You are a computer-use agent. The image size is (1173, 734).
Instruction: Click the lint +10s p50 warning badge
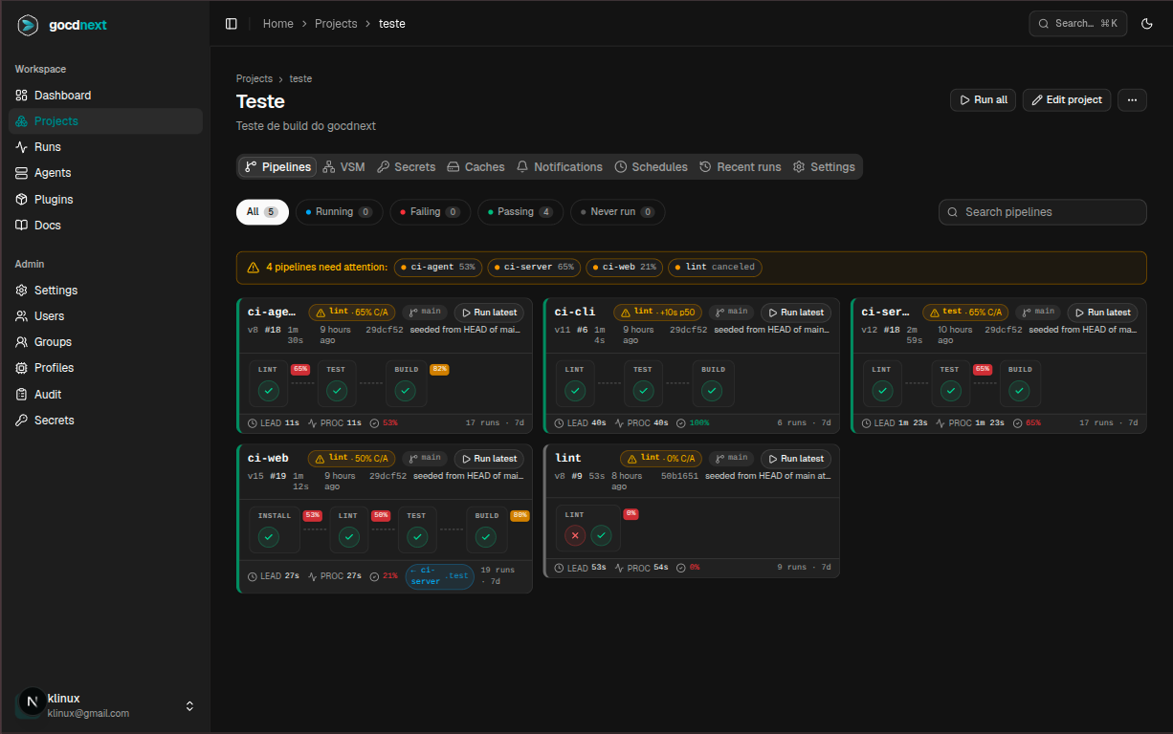[658, 313]
